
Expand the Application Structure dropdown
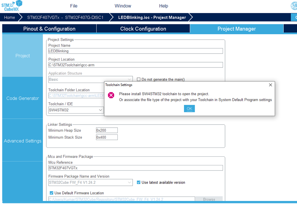[x=90, y=79]
